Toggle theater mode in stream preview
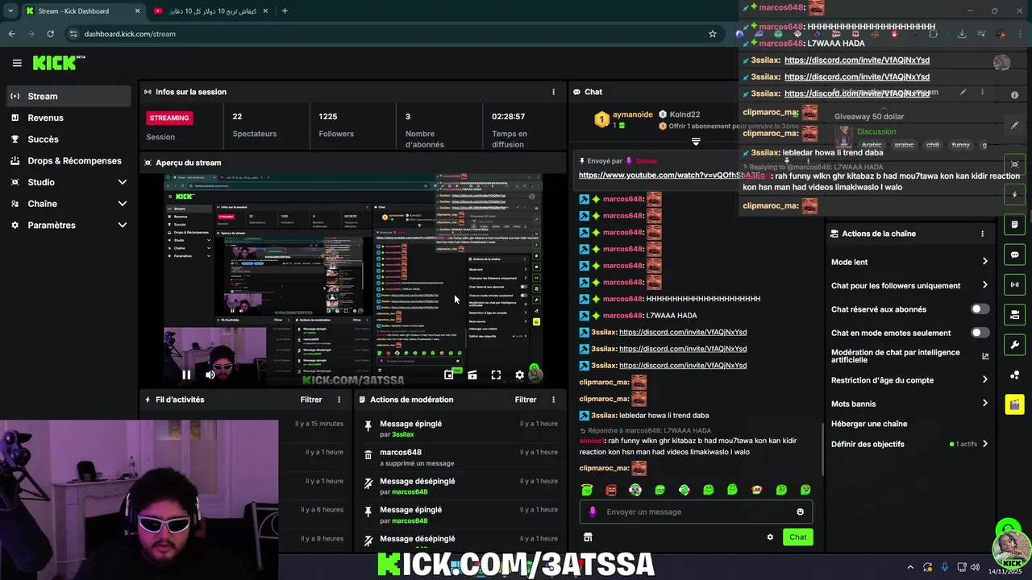 point(472,375)
